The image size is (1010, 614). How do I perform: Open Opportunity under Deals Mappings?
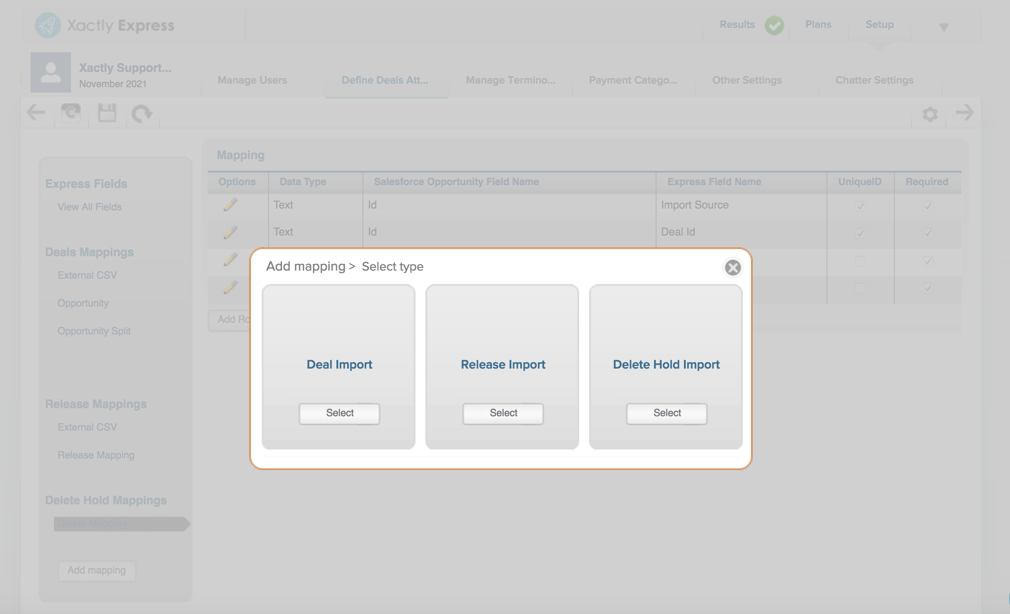[83, 303]
